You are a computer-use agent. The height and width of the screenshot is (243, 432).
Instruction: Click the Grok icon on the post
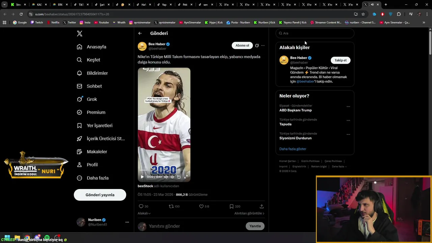click(257, 46)
